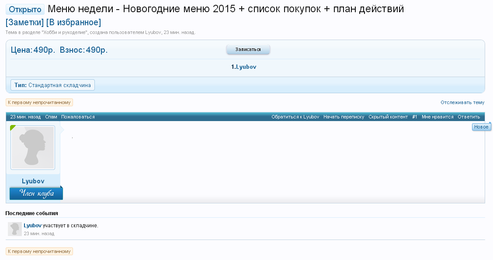This screenshot has width=493, height=260.
Task: Click Lyubov's large avatar image in post
Action: coord(33,148)
